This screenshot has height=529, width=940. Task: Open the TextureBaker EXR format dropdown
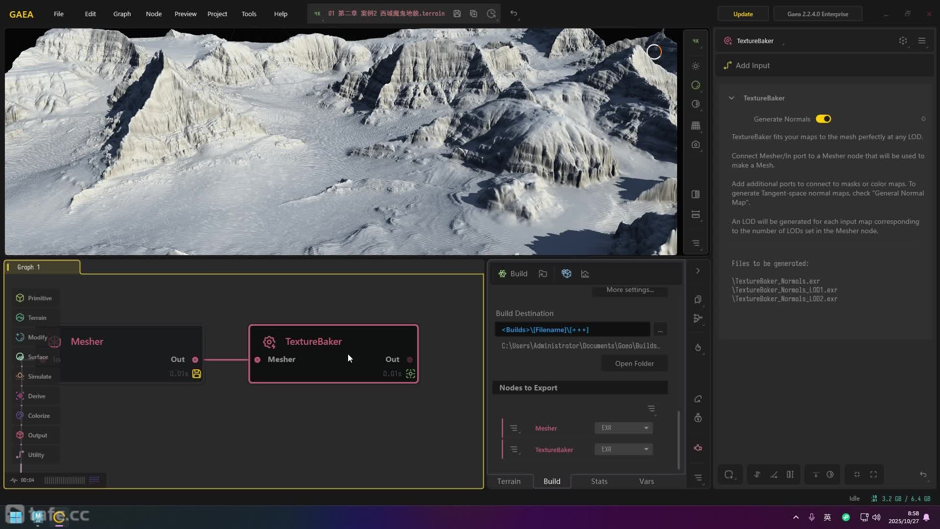623,450
